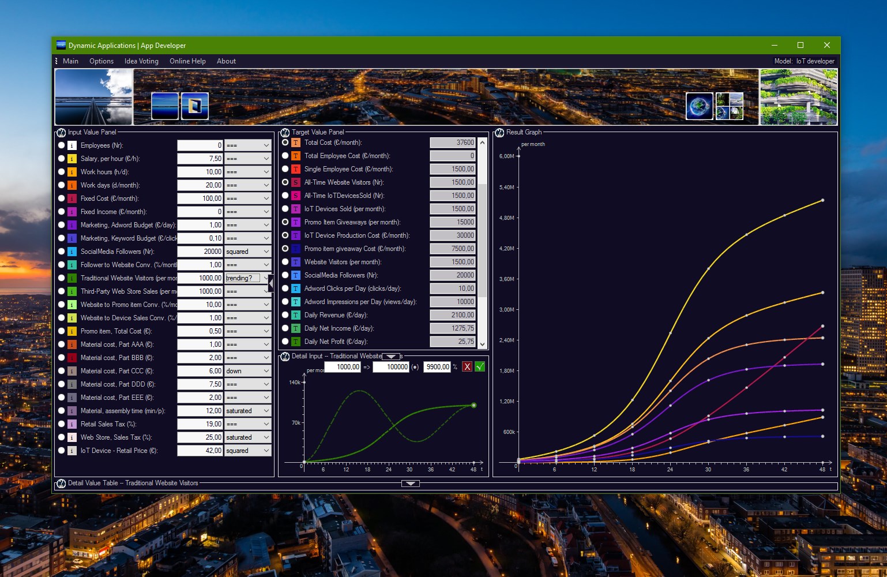Click the green terraced building thumbnail
The image size is (887, 577).
click(799, 97)
